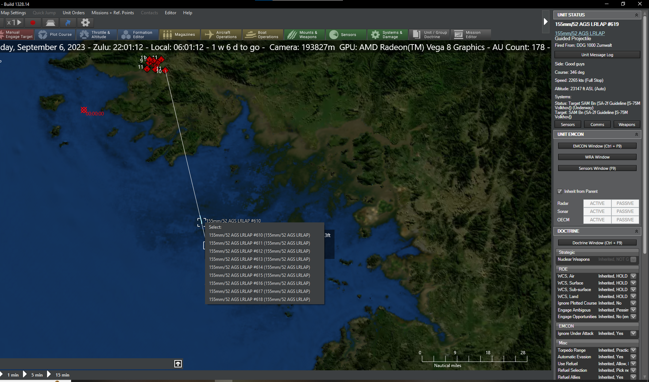Open the Engage Ambiguous dropdown

tap(633, 310)
